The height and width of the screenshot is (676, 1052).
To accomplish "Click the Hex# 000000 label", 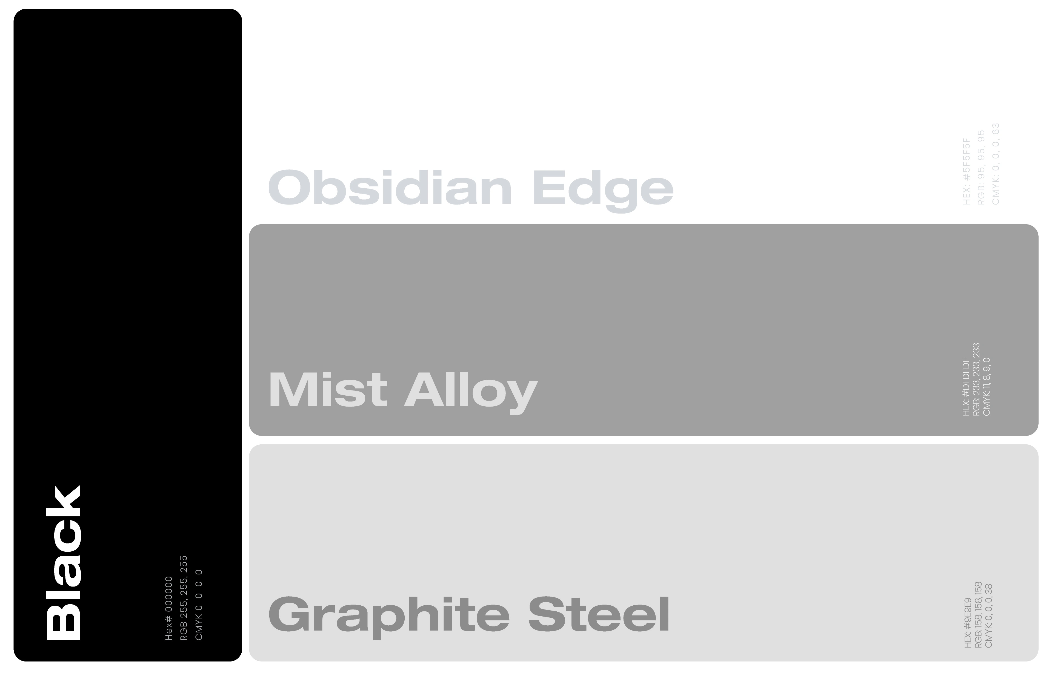I will [169, 608].
